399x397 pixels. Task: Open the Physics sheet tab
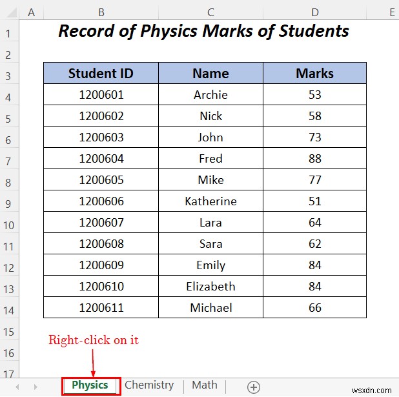90,385
